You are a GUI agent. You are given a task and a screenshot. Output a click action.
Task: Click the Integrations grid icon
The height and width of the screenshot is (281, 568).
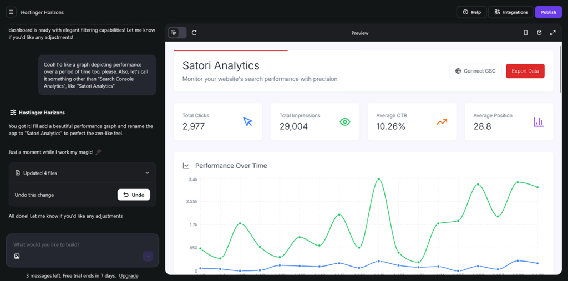pyautogui.click(x=497, y=12)
